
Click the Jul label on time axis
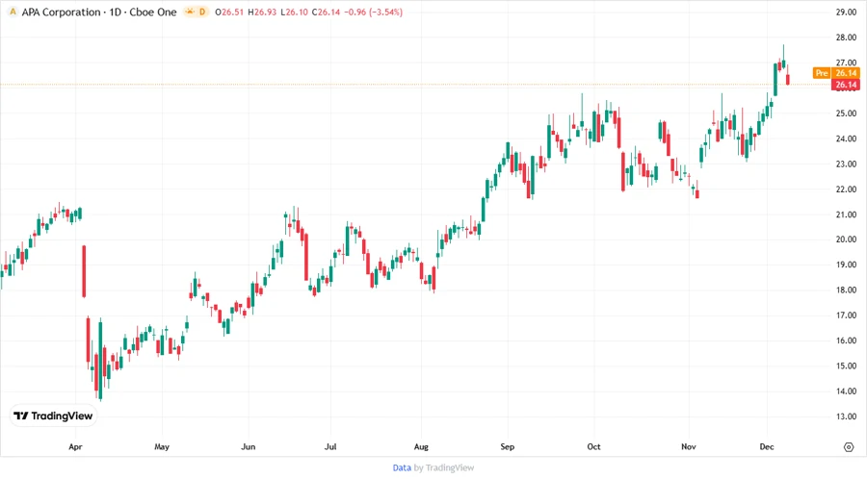[330, 447]
